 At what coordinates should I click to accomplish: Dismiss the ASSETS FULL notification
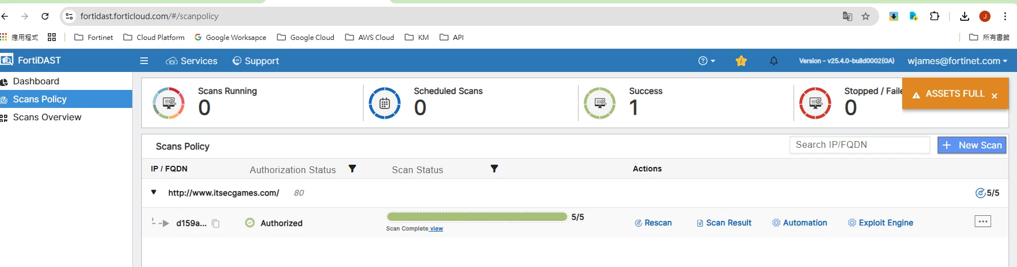pyautogui.click(x=994, y=96)
